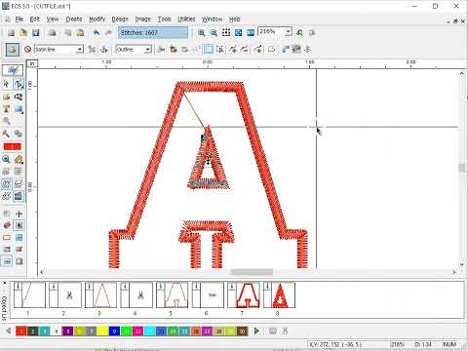Click the Copy icon in toolbar
The image size is (468, 351).
(68, 32)
